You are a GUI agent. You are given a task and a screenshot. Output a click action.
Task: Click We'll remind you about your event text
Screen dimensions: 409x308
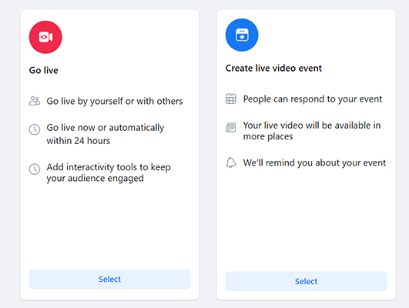(x=314, y=163)
